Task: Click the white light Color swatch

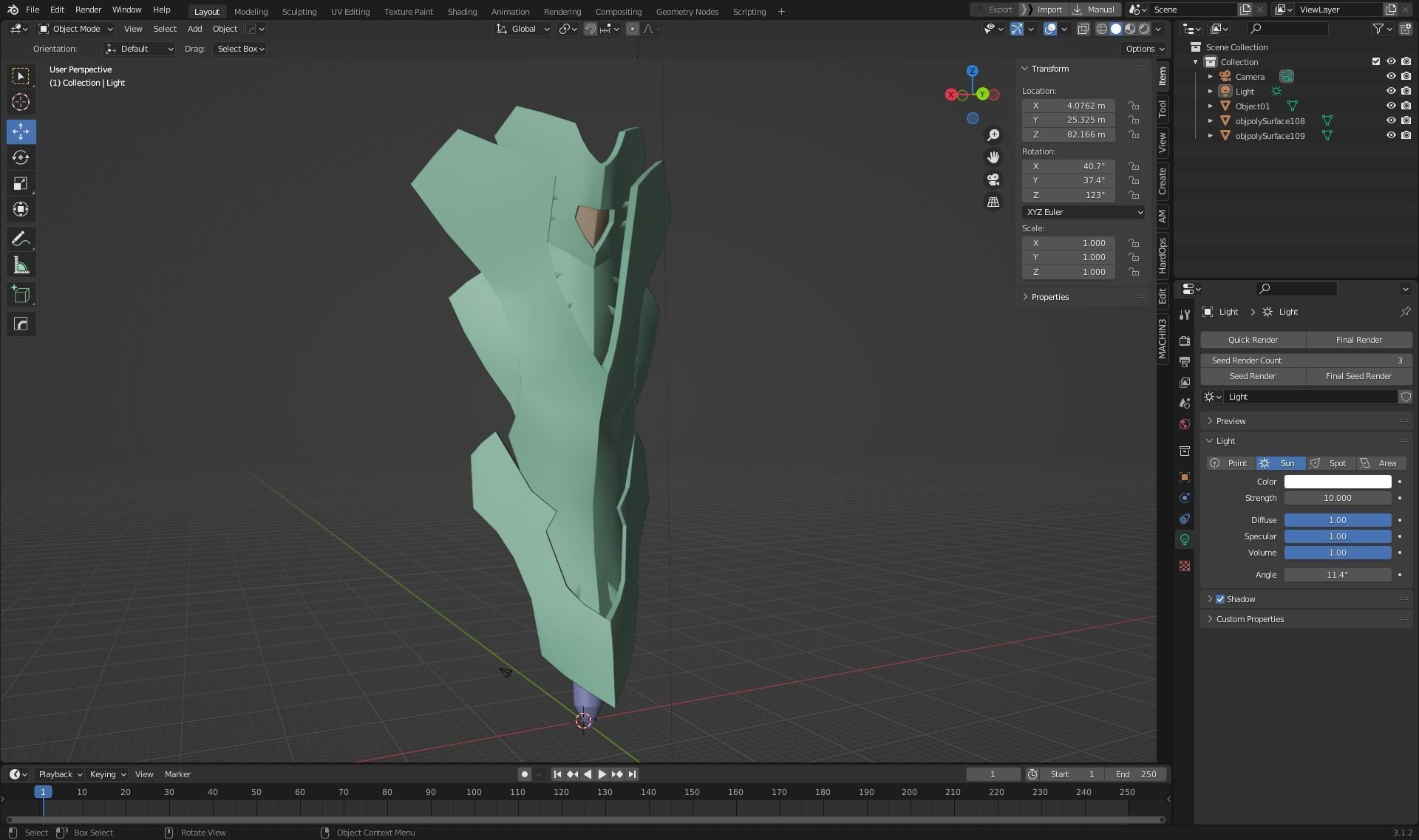Action: click(x=1337, y=482)
